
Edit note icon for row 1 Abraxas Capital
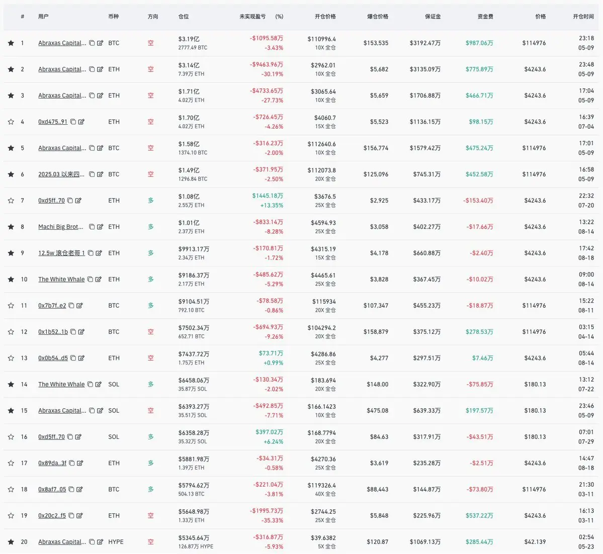(100, 43)
